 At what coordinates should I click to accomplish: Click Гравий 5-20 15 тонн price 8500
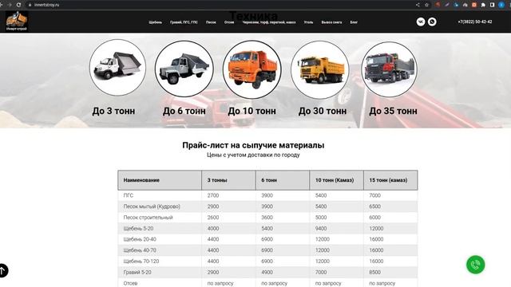[x=374, y=272]
